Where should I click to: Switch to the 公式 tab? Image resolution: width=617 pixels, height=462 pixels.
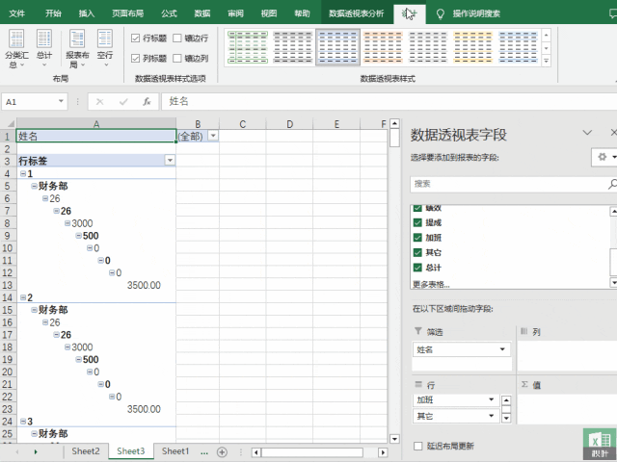click(169, 13)
